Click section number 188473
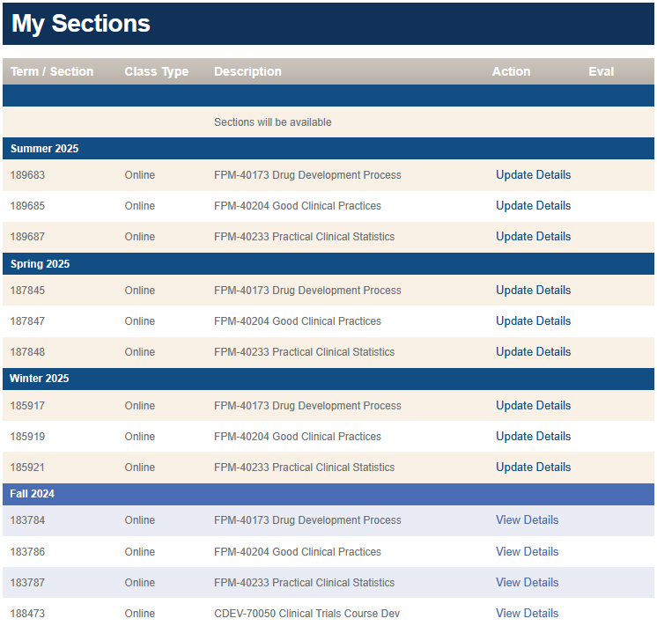This screenshot has height=626, width=657. (x=27, y=614)
